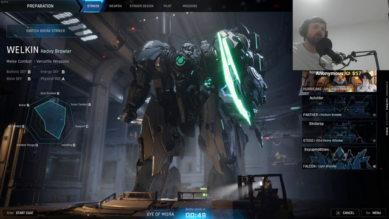Click the Air Combat stat label
Viewport: 389px width, 219px height.
tap(16, 127)
